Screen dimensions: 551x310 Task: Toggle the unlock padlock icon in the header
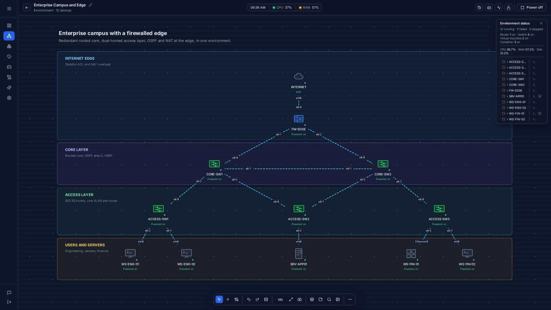click(x=509, y=8)
